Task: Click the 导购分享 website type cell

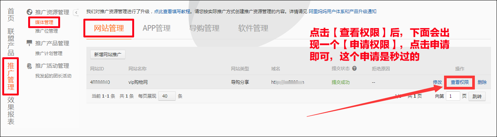Action: pos(240,82)
